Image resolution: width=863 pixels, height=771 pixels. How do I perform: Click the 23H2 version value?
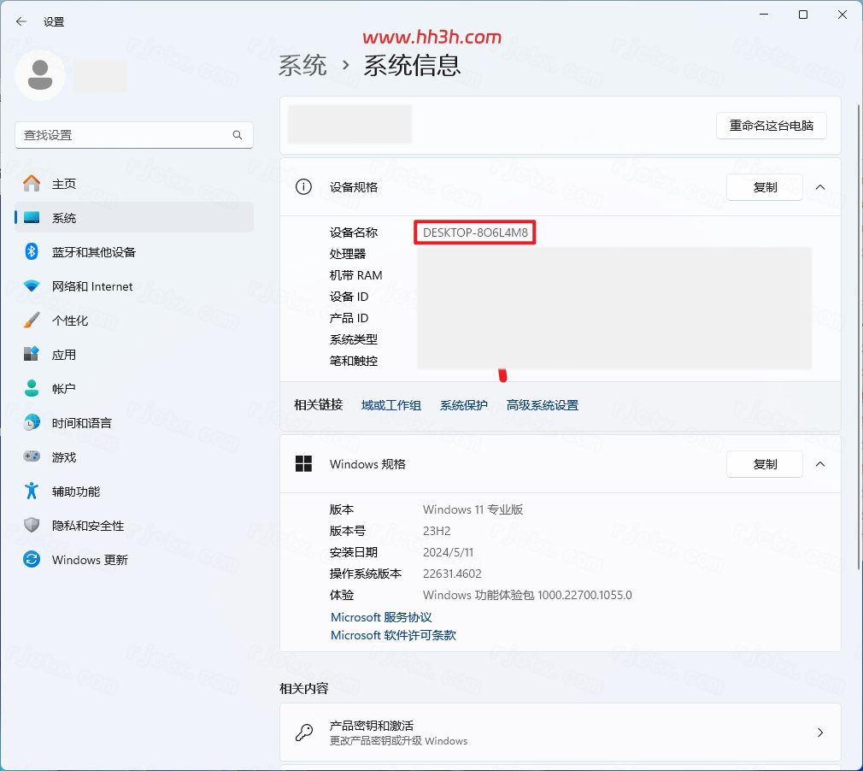437,531
